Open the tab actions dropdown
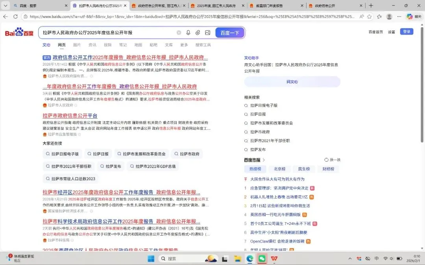Viewport: 425px width, 265px height. tap(6, 5)
